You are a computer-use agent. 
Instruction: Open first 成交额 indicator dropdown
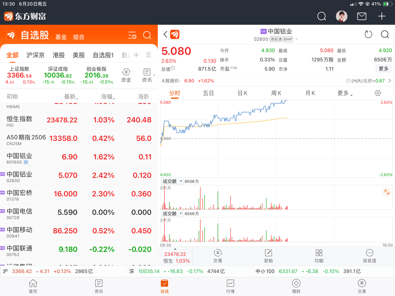click(172, 181)
